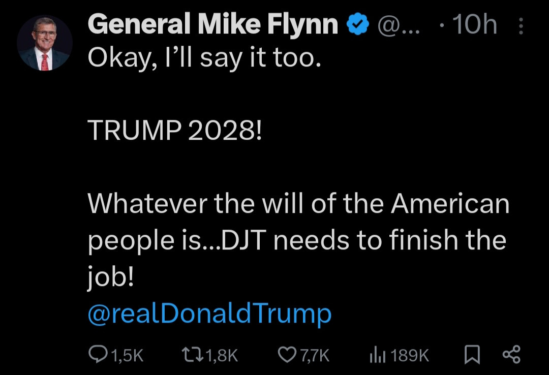Click the 1,5K replies count
The image size is (549, 375).
click(127, 355)
